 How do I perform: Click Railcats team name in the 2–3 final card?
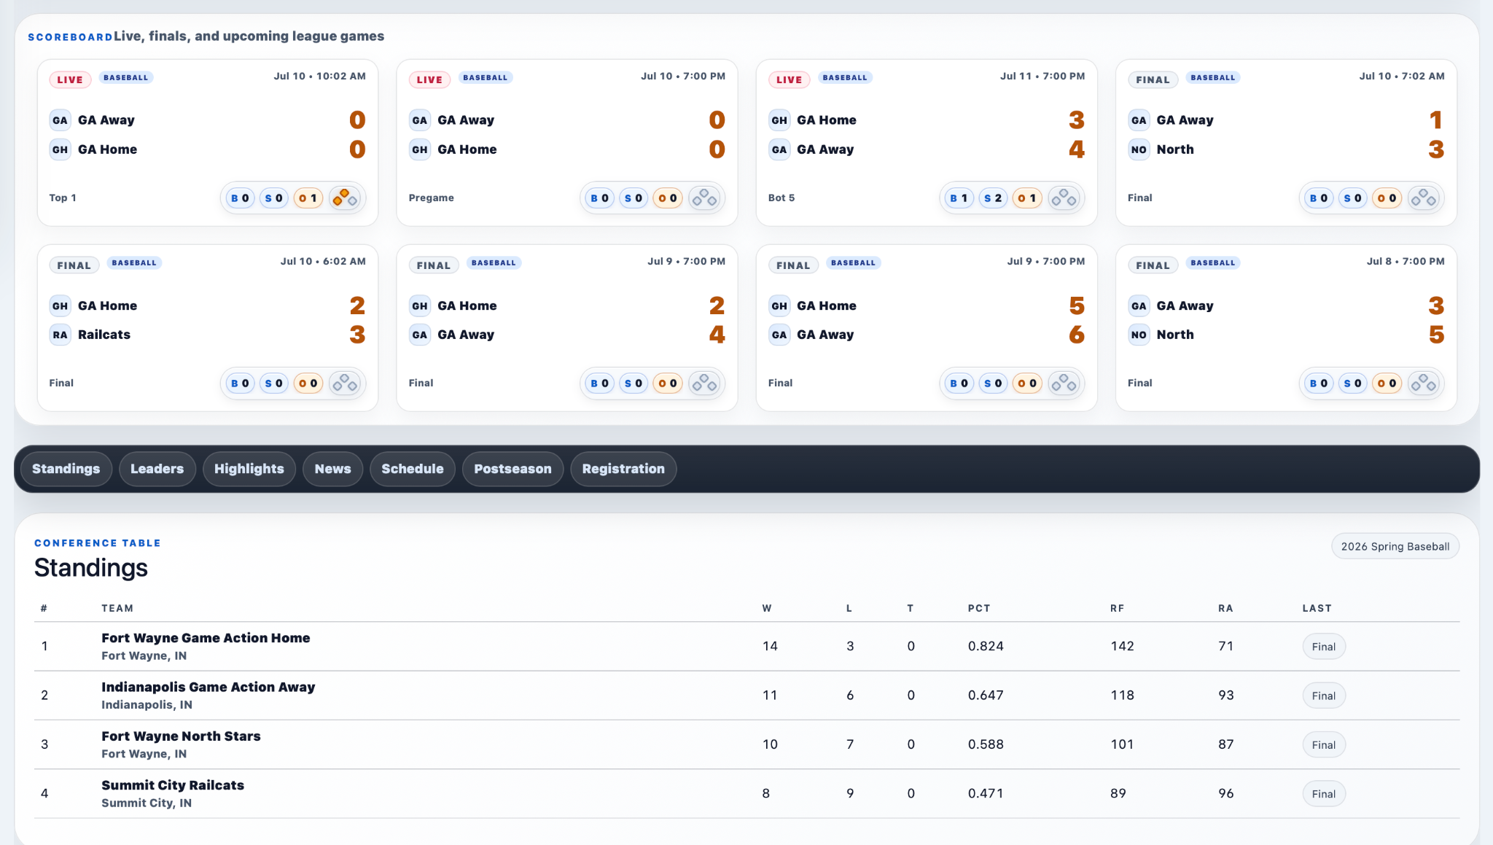[104, 335]
